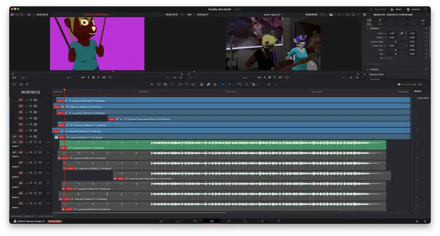
Task: Play the source viewer clip
Action: pos(99,77)
